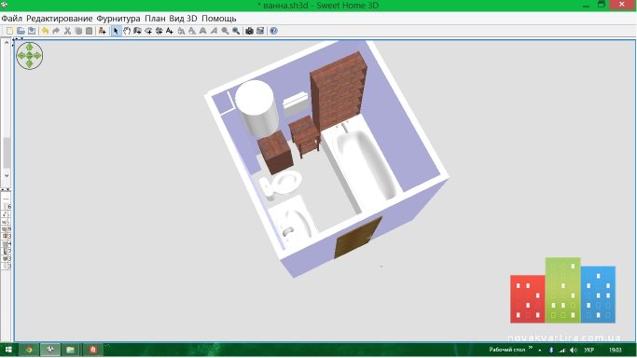Select the white cylindrical boiler in 3D view
Viewport: 637px width, 358px height.
[257, 107]
